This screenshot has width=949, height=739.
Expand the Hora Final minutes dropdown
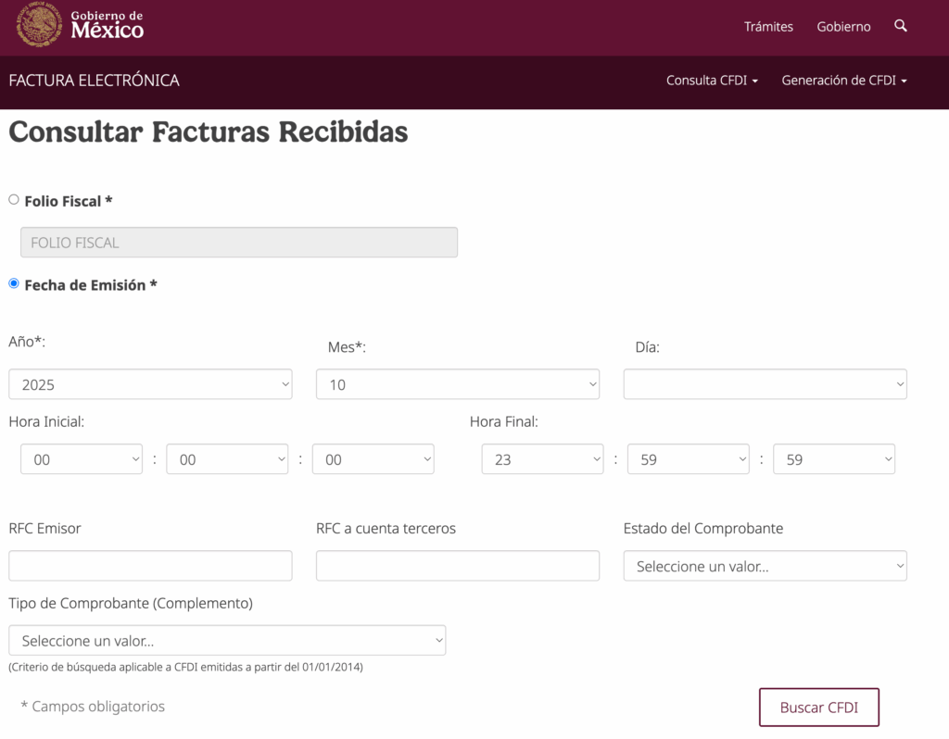pyautogui.click(x=689, y=459)
